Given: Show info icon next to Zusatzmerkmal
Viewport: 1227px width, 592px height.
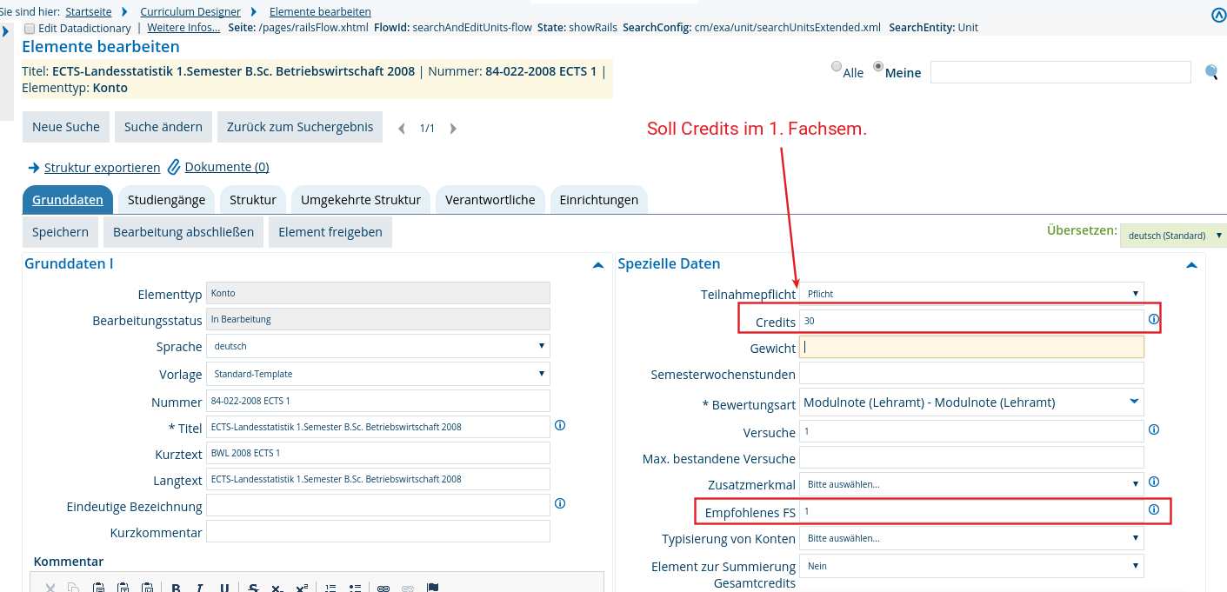Looking at the screenshot, I should click(1154, 482).
